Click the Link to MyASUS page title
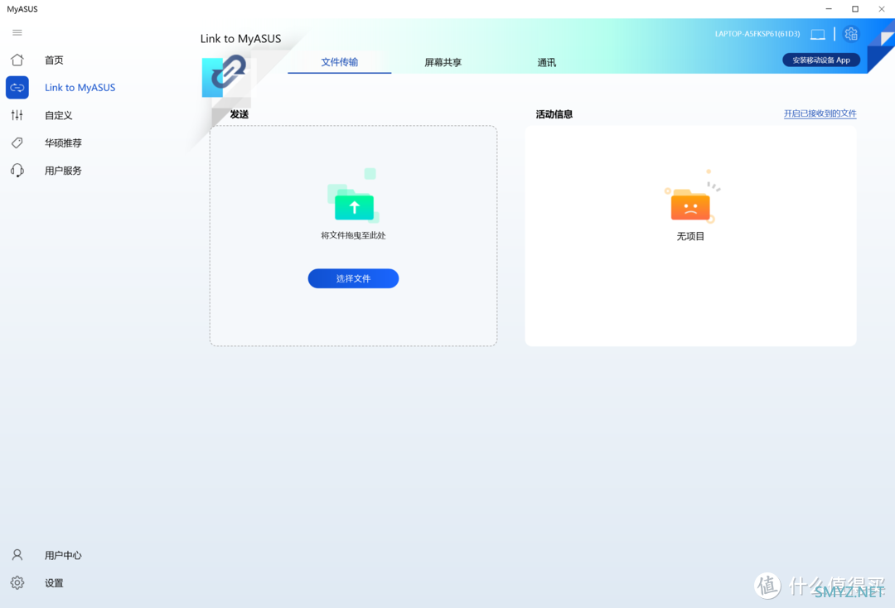The height and width of the screenshot is (608, 895). [x=241, y=38]
